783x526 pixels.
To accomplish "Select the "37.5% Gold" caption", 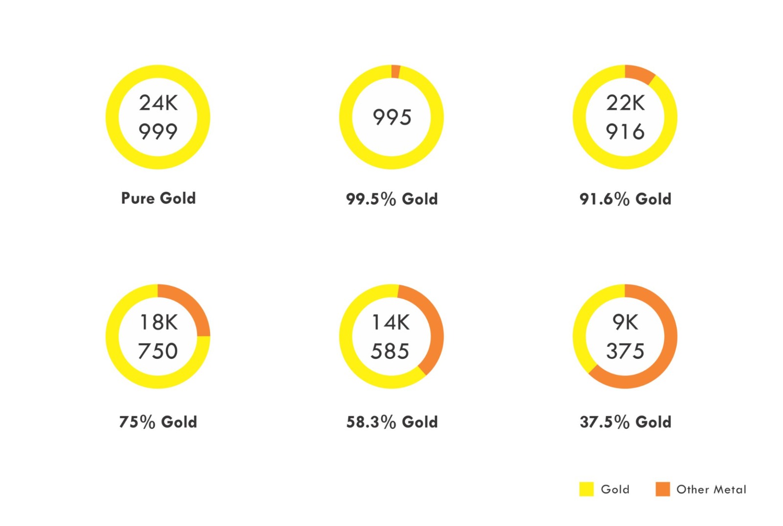I will tap(625, 422).
